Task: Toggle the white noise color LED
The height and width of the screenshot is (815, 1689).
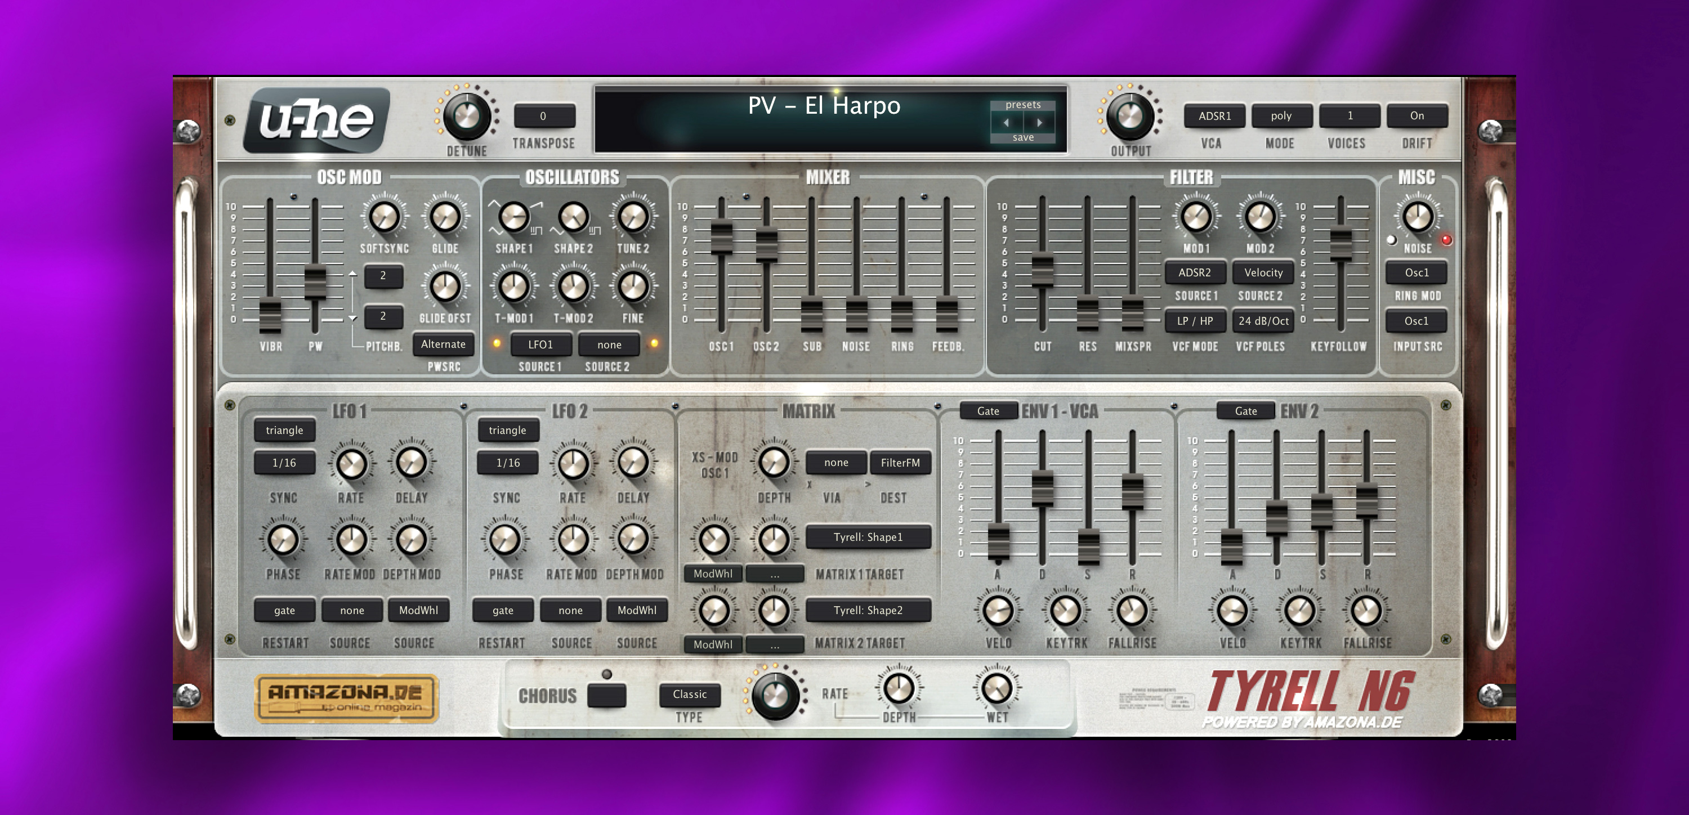Action: [x=1391, y=240]
